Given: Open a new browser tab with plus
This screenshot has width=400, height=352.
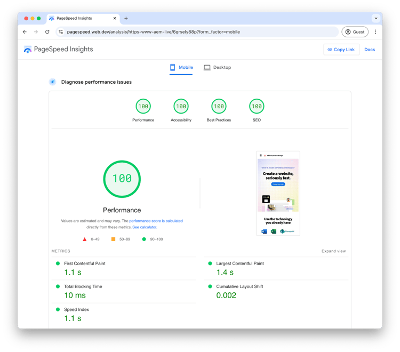Looking at the screenshot, I should pyautogui.click(x=126, y=18).
